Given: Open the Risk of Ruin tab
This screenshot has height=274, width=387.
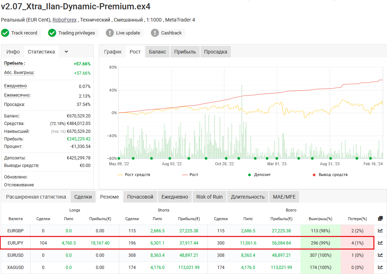Looking at the screenshot, I should tap(209, 197).
